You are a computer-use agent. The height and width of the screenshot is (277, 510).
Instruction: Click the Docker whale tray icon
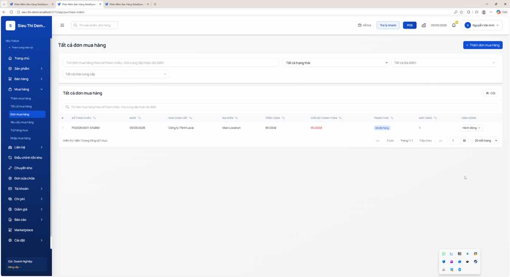pos(467,262)
